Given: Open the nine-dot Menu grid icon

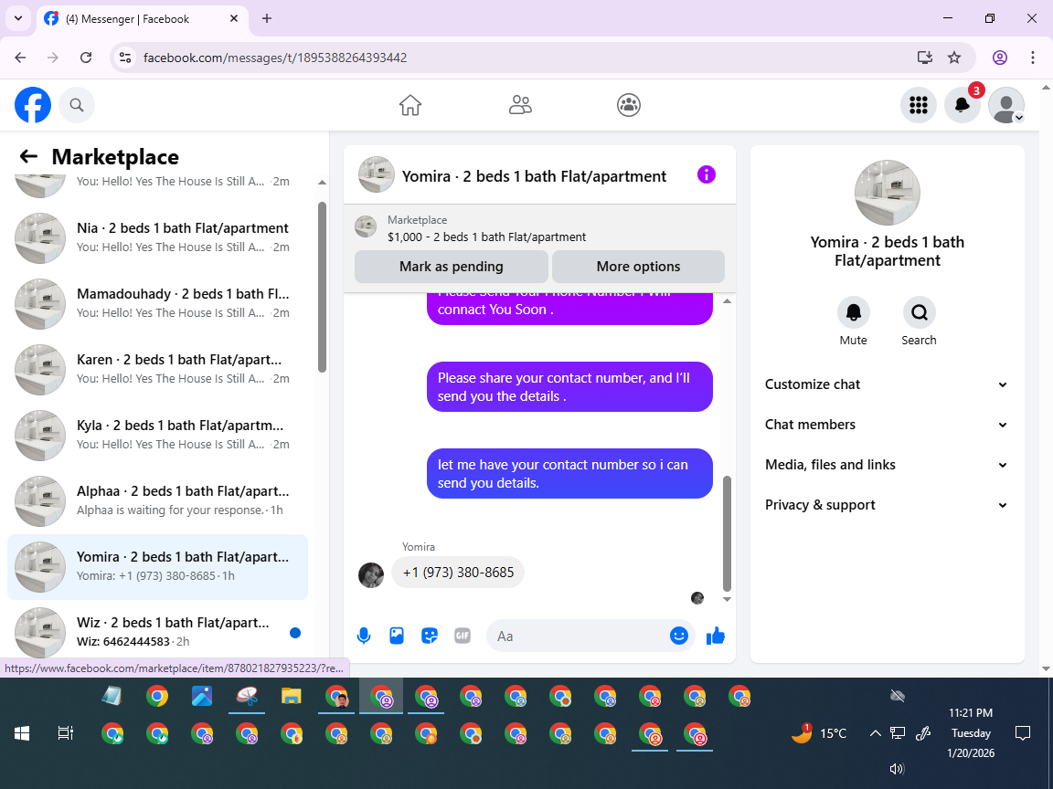Looking at the screenshot, I should pos(918,105).
